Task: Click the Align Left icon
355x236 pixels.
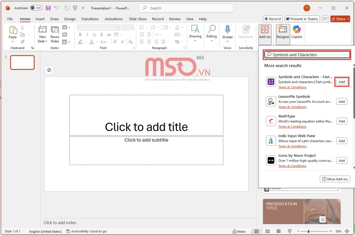Action: (142, 42)
